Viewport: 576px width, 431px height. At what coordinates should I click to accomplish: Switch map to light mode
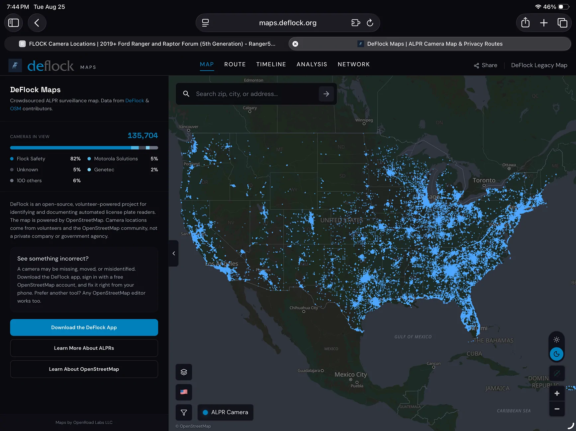coord(557,339)
